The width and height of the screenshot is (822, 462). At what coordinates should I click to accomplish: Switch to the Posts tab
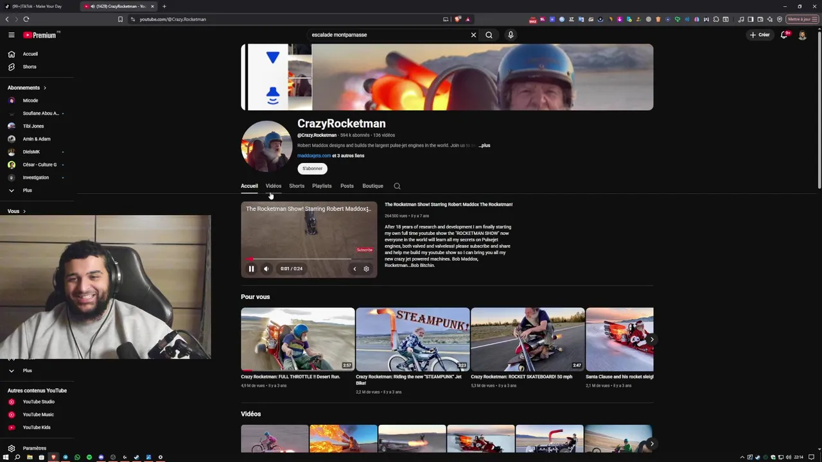point(347,186)
